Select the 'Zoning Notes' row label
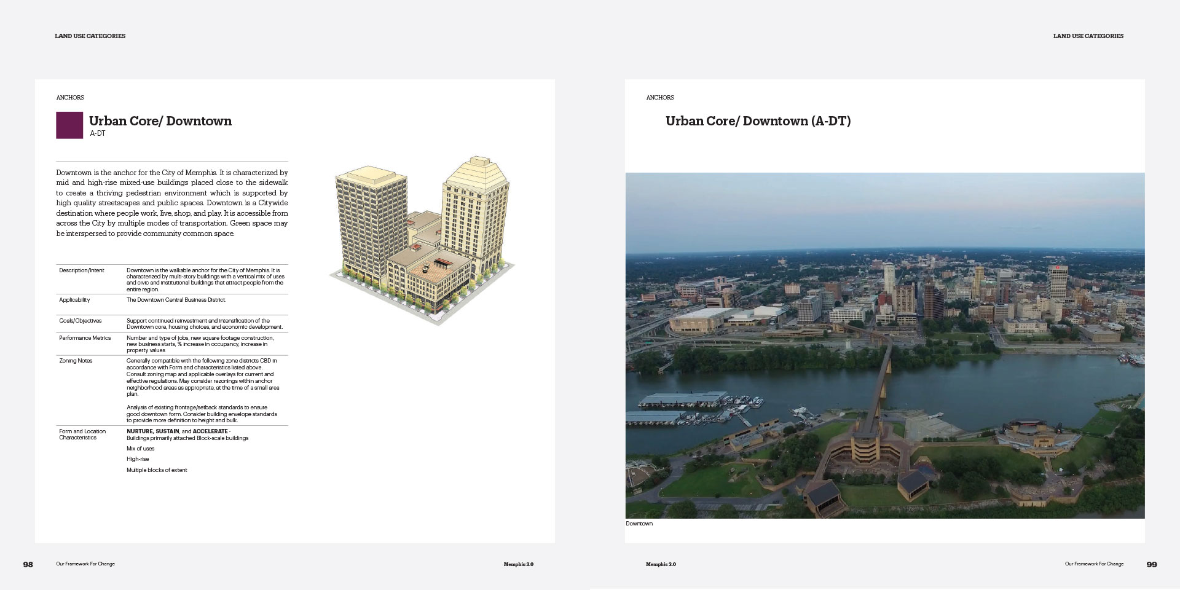The width and height of the screenshot is (1180, 590). click(x=76, y=361)
